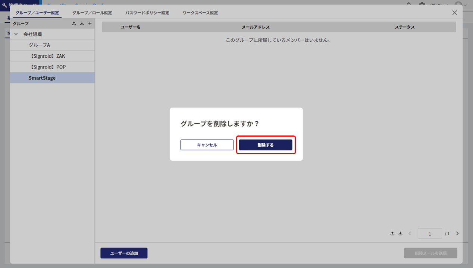Viewport: 473px width, 268px height.
Task: Select 【Signroid】POP in the group tree
Action: (x=47, y=67)
